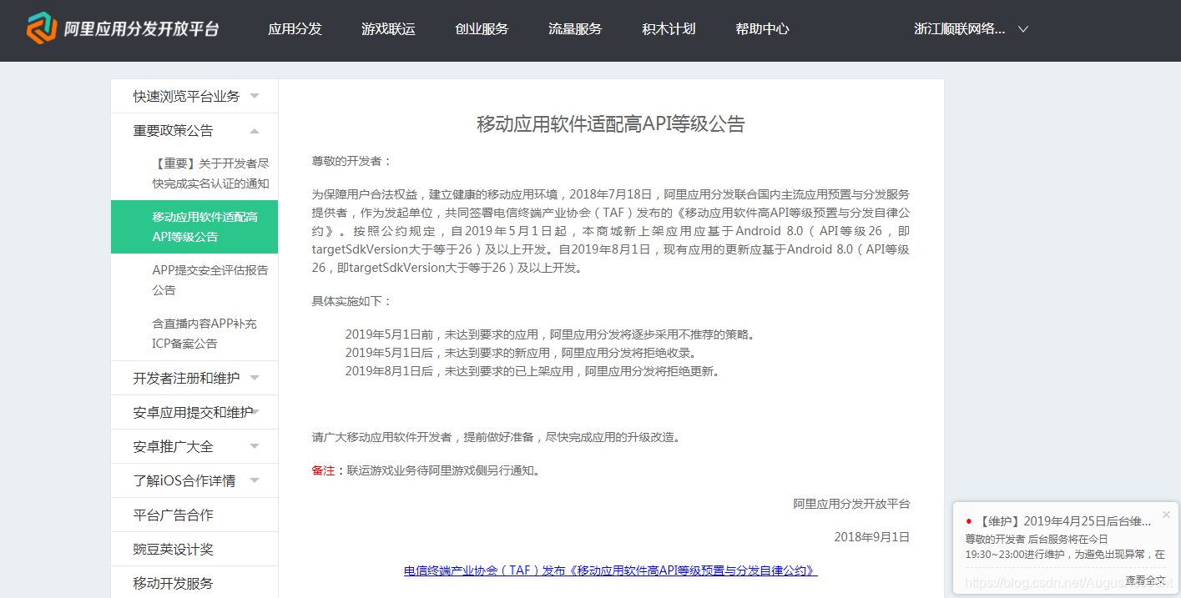Collapse the 重要政策公告 section
Image resolution: width=1181 pixels, height=598 pixels.
tap(194, 130)
